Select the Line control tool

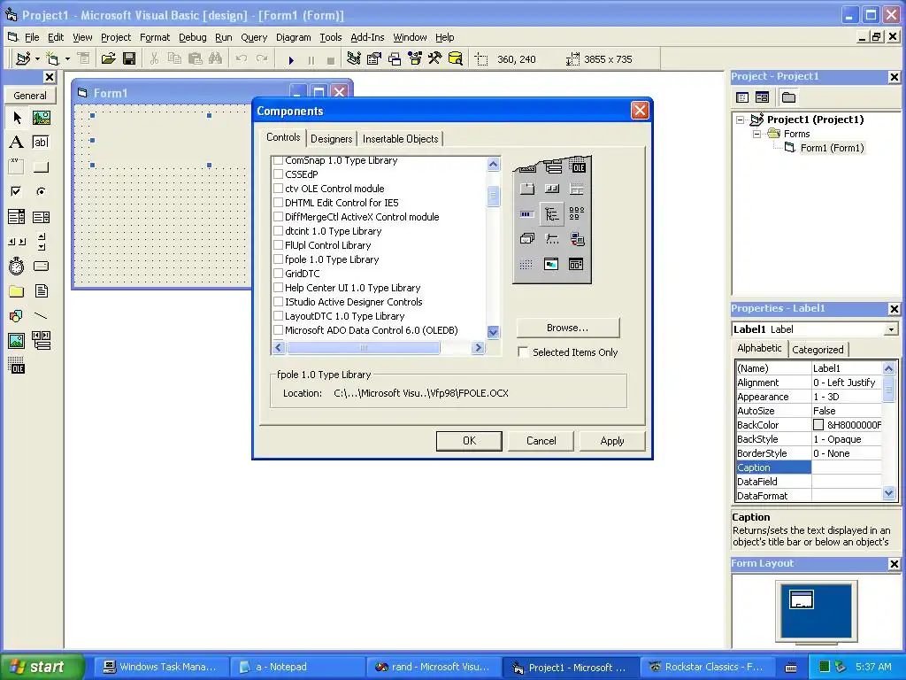(41, 316)
